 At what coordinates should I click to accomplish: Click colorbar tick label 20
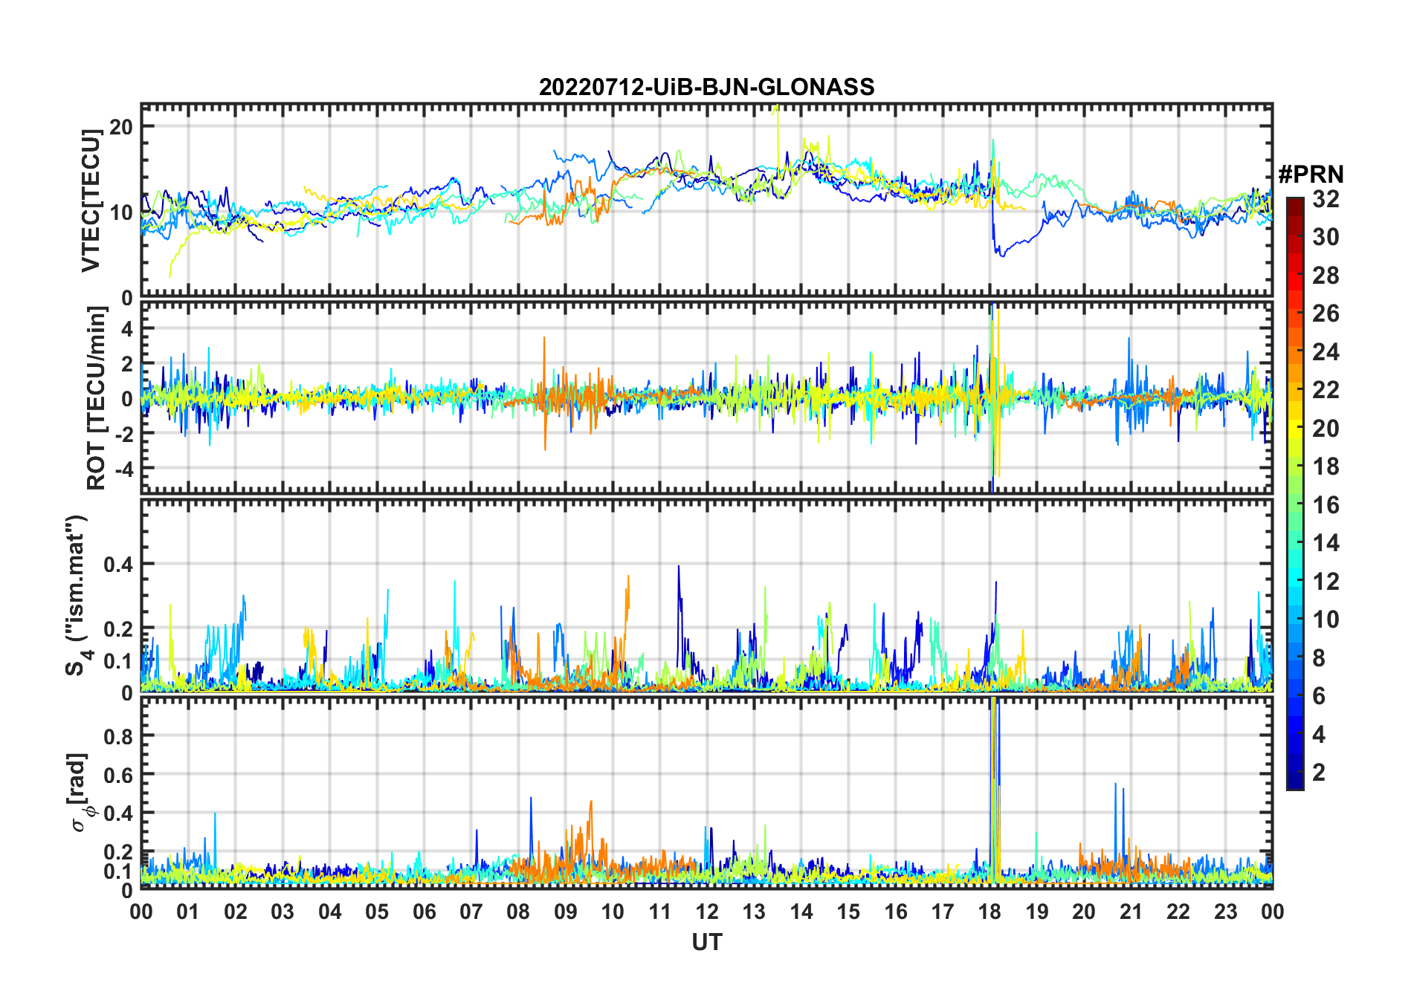point(1326,428)
